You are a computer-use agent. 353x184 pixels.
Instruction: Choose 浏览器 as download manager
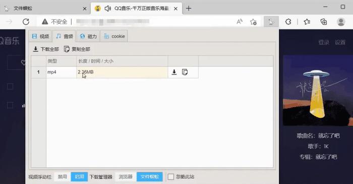point(126,176)
